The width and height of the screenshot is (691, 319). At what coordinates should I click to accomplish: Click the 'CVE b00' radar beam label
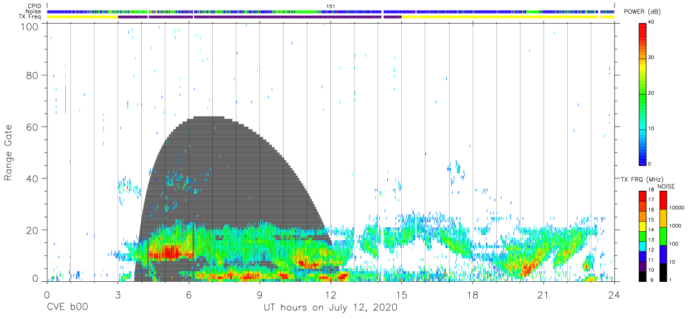pyautogui.click(x=66, y=308)
